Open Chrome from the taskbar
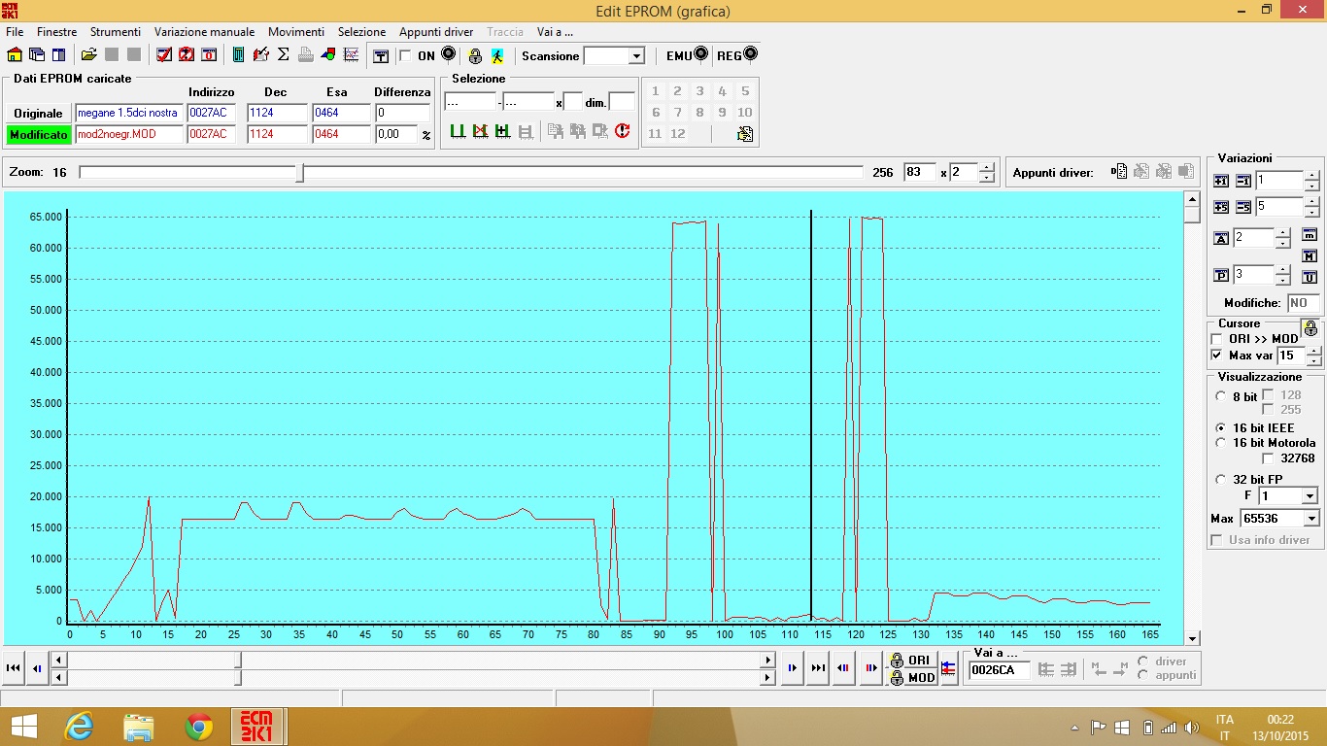Viewport: 1327px width, 746px height. coord(198,726)
